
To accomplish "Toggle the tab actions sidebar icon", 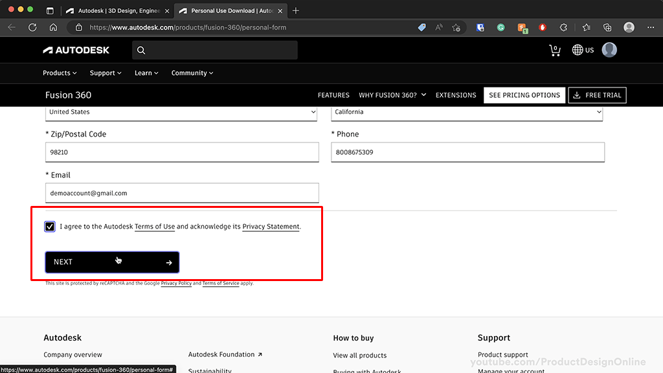I will click(50, 10).
